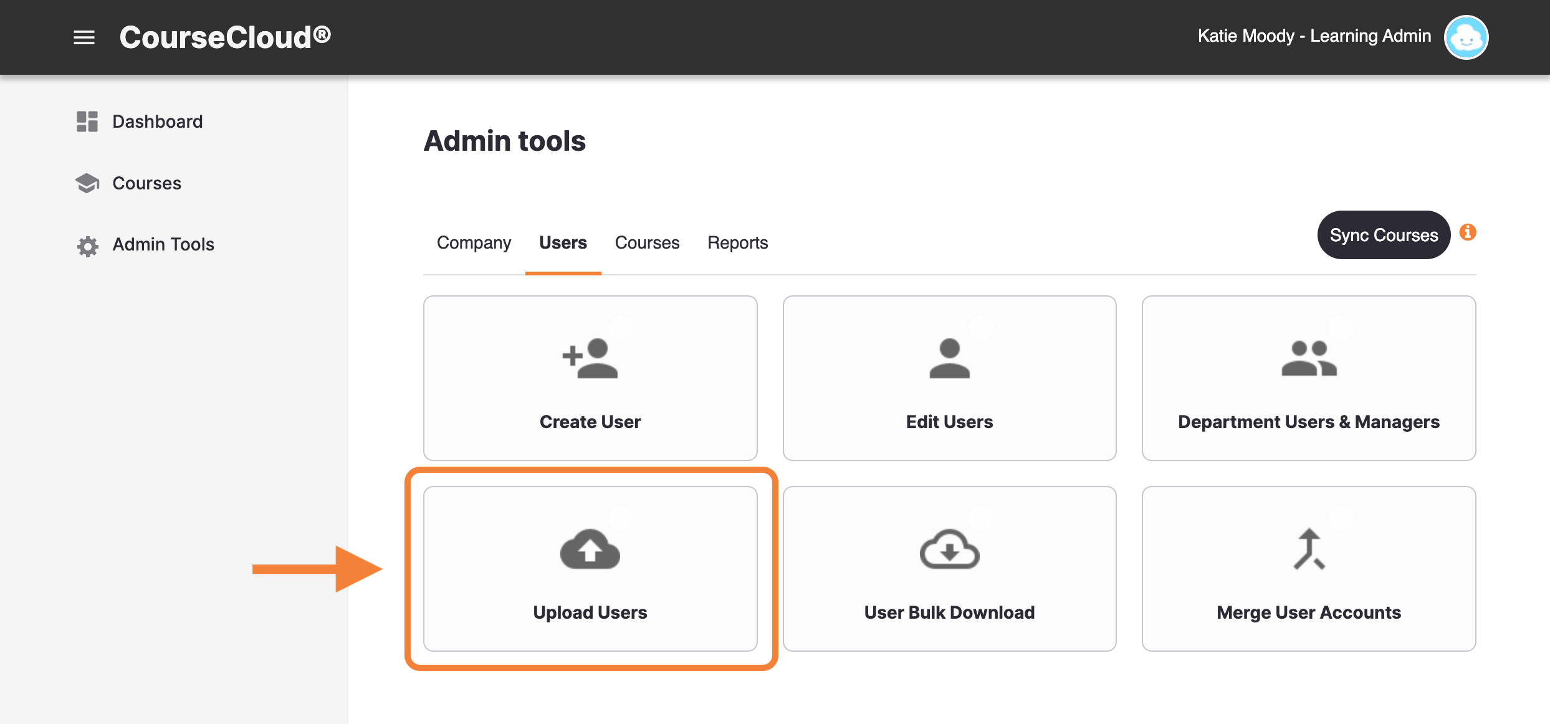Switch to the Company tab

click(474, 243)
